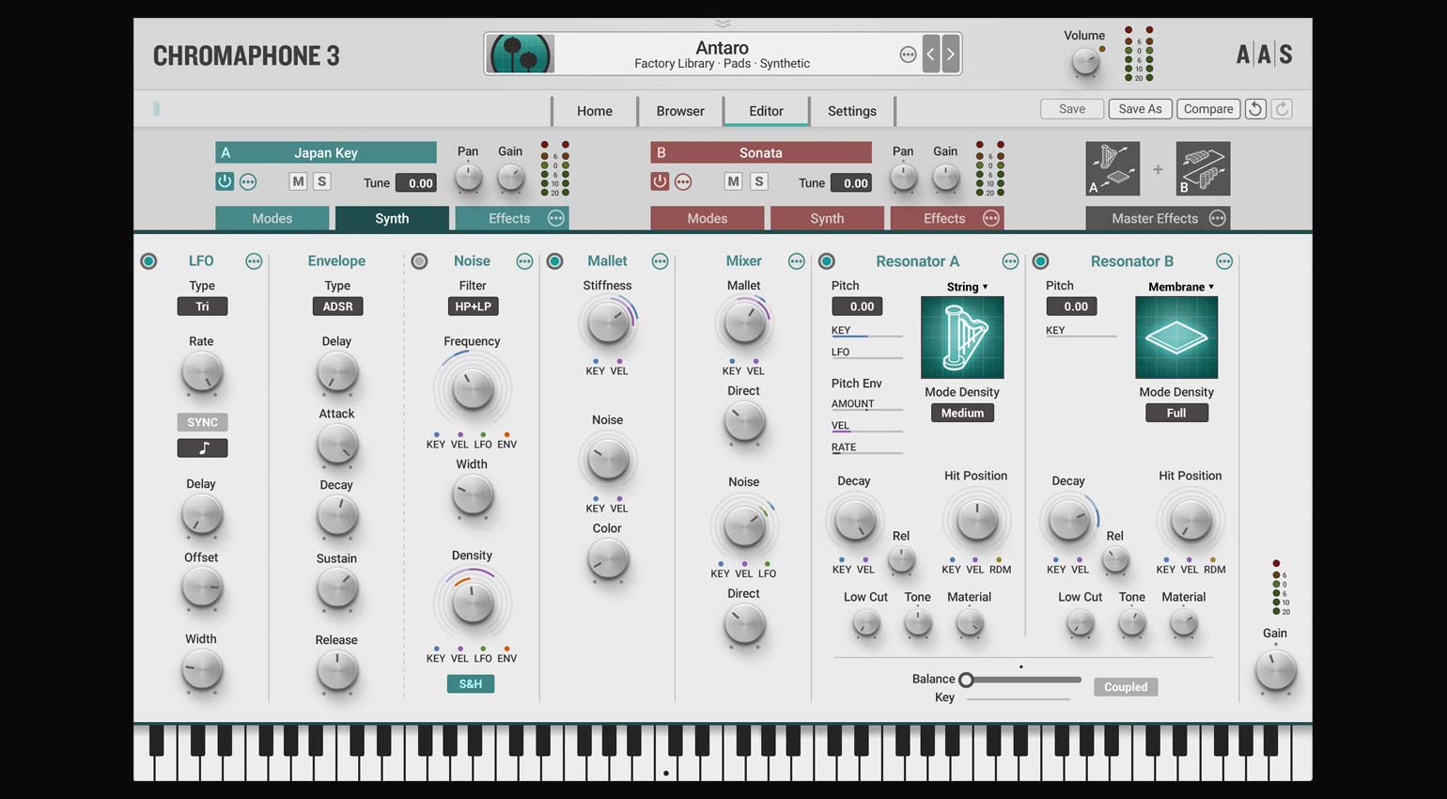The image size is (1447, 799).
Task: Click Resonator A Pitch value field
Action: point(857,306)
